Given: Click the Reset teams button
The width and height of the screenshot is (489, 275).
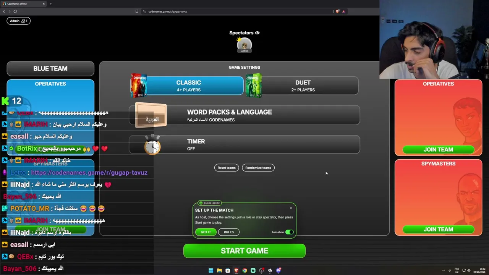Looking at the screenshot, I should pyautogui.click(x=227, y=168).
